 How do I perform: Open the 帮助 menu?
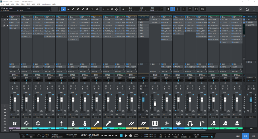54,5
